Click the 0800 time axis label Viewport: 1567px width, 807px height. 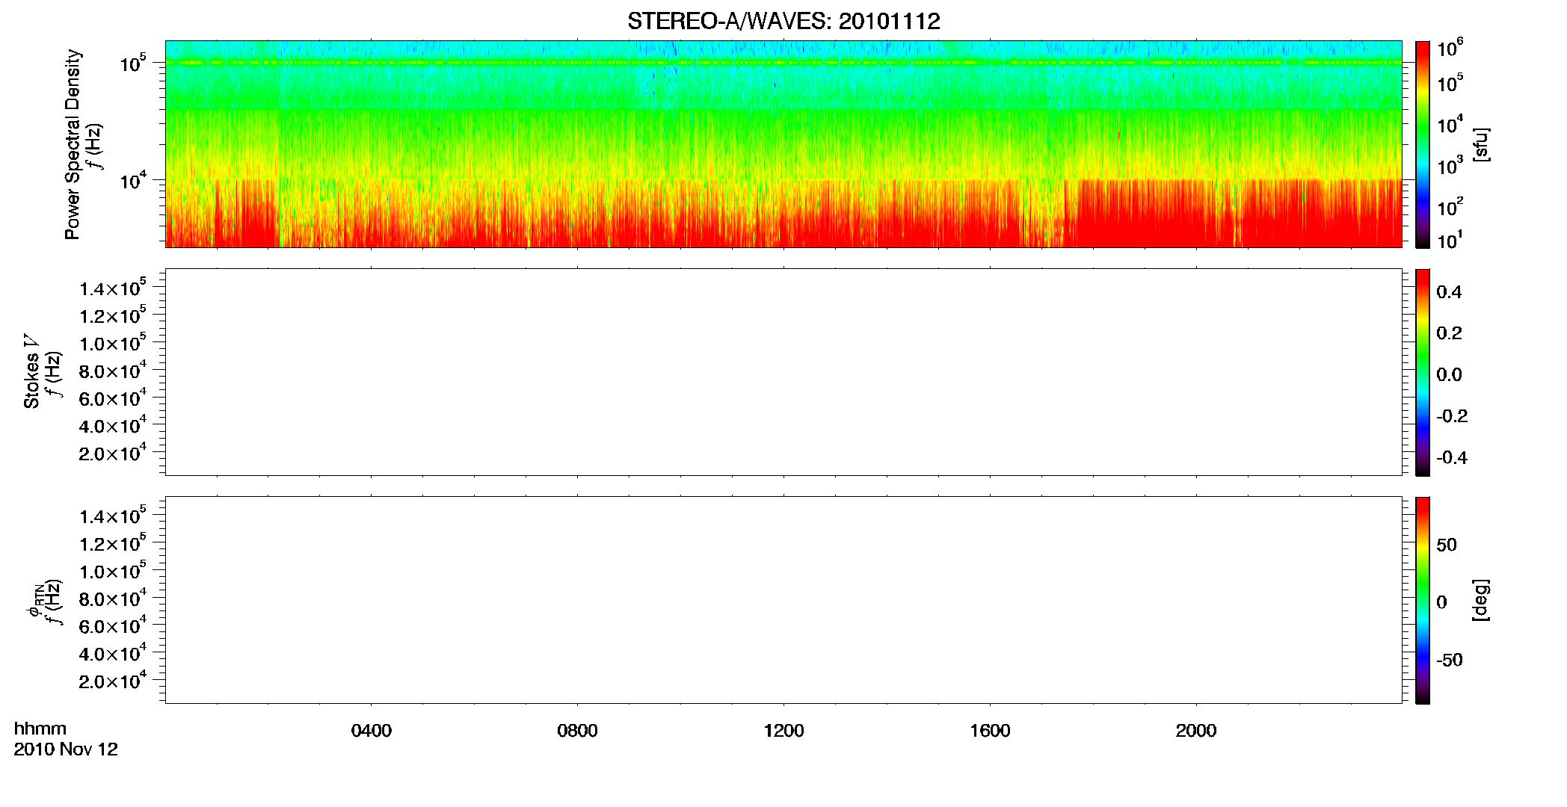577,731
